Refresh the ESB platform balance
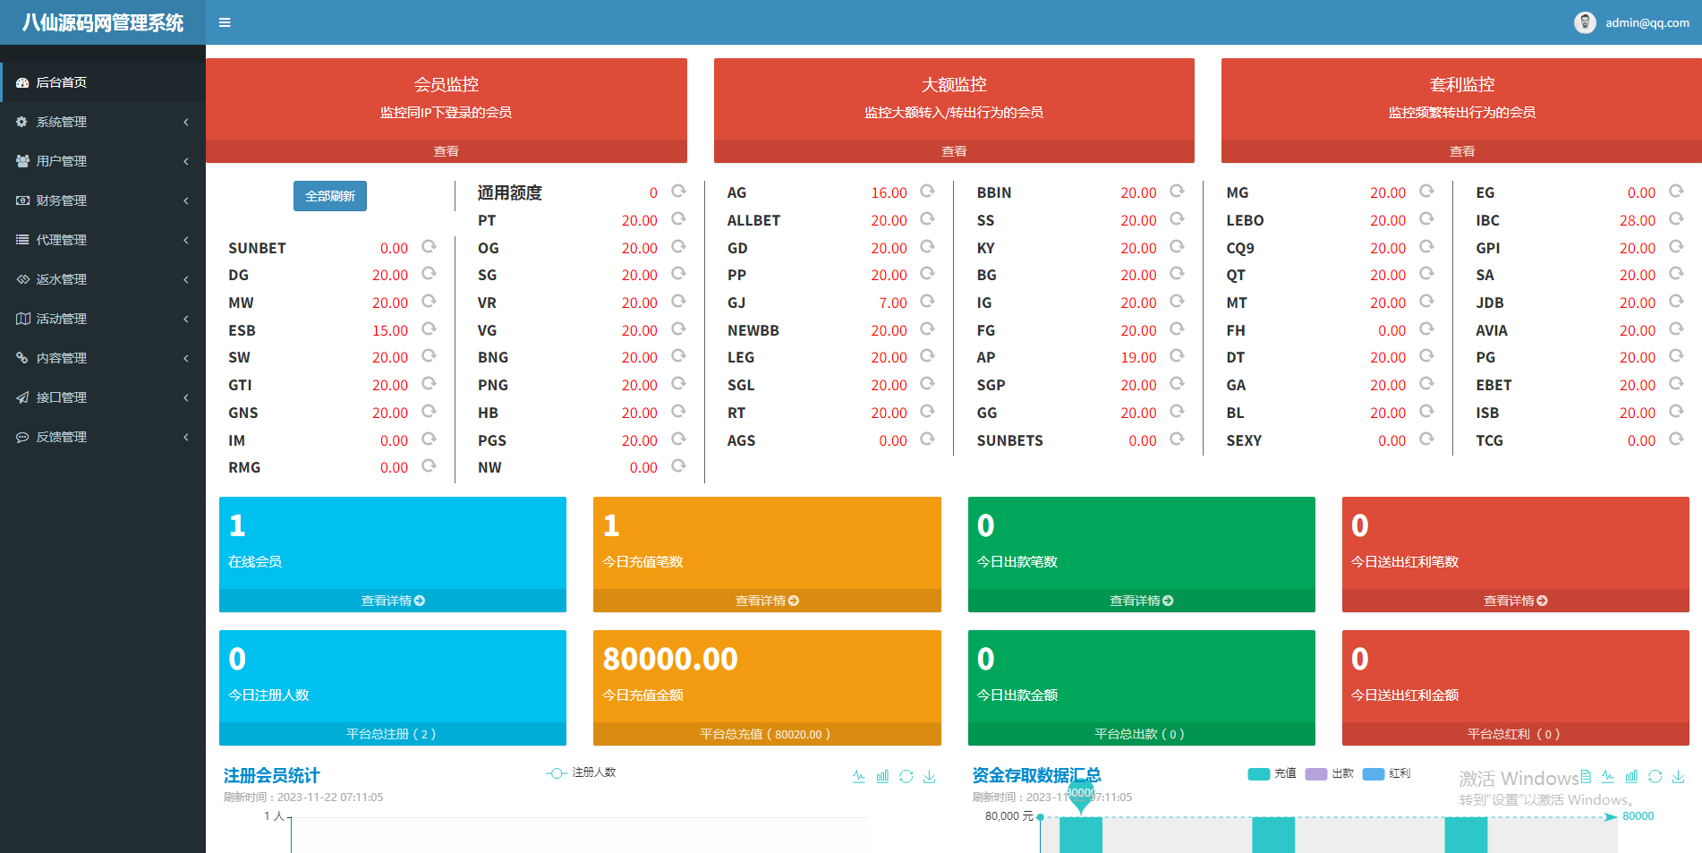The width and height of the screenshot is (1702, 853). pyautogui.click(x=429, y=329)
